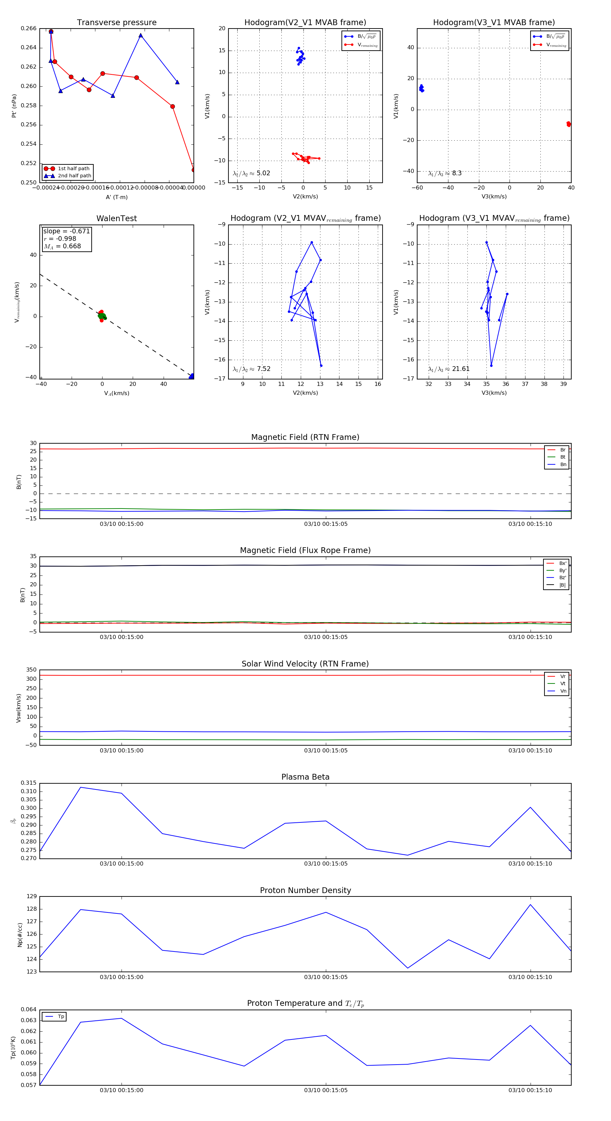Select the "Bt" legend entry
The height and width of the screenshot is (1121, 611).
point(557,457)
